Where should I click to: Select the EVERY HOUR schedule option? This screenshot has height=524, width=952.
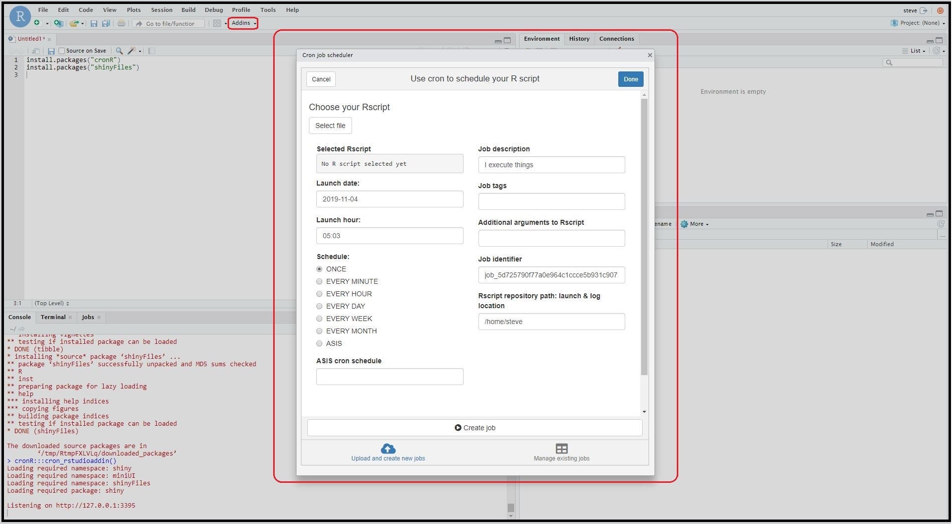tap(319, 294)
